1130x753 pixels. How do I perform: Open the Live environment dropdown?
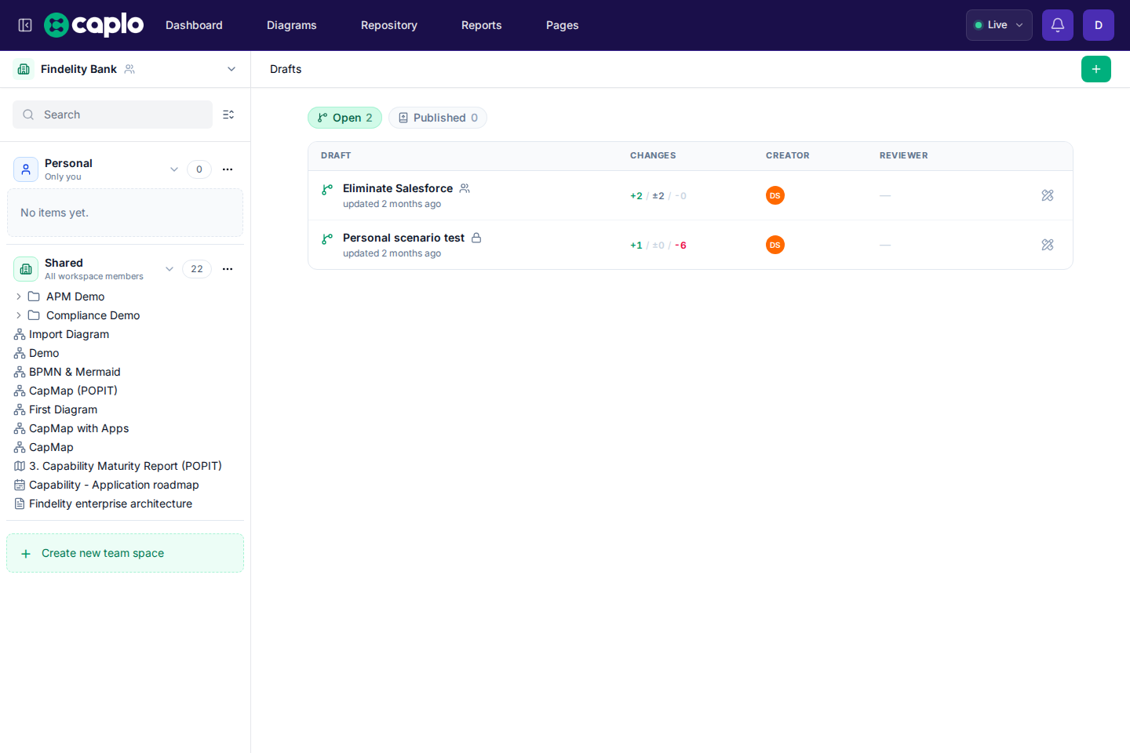point(999,25)
